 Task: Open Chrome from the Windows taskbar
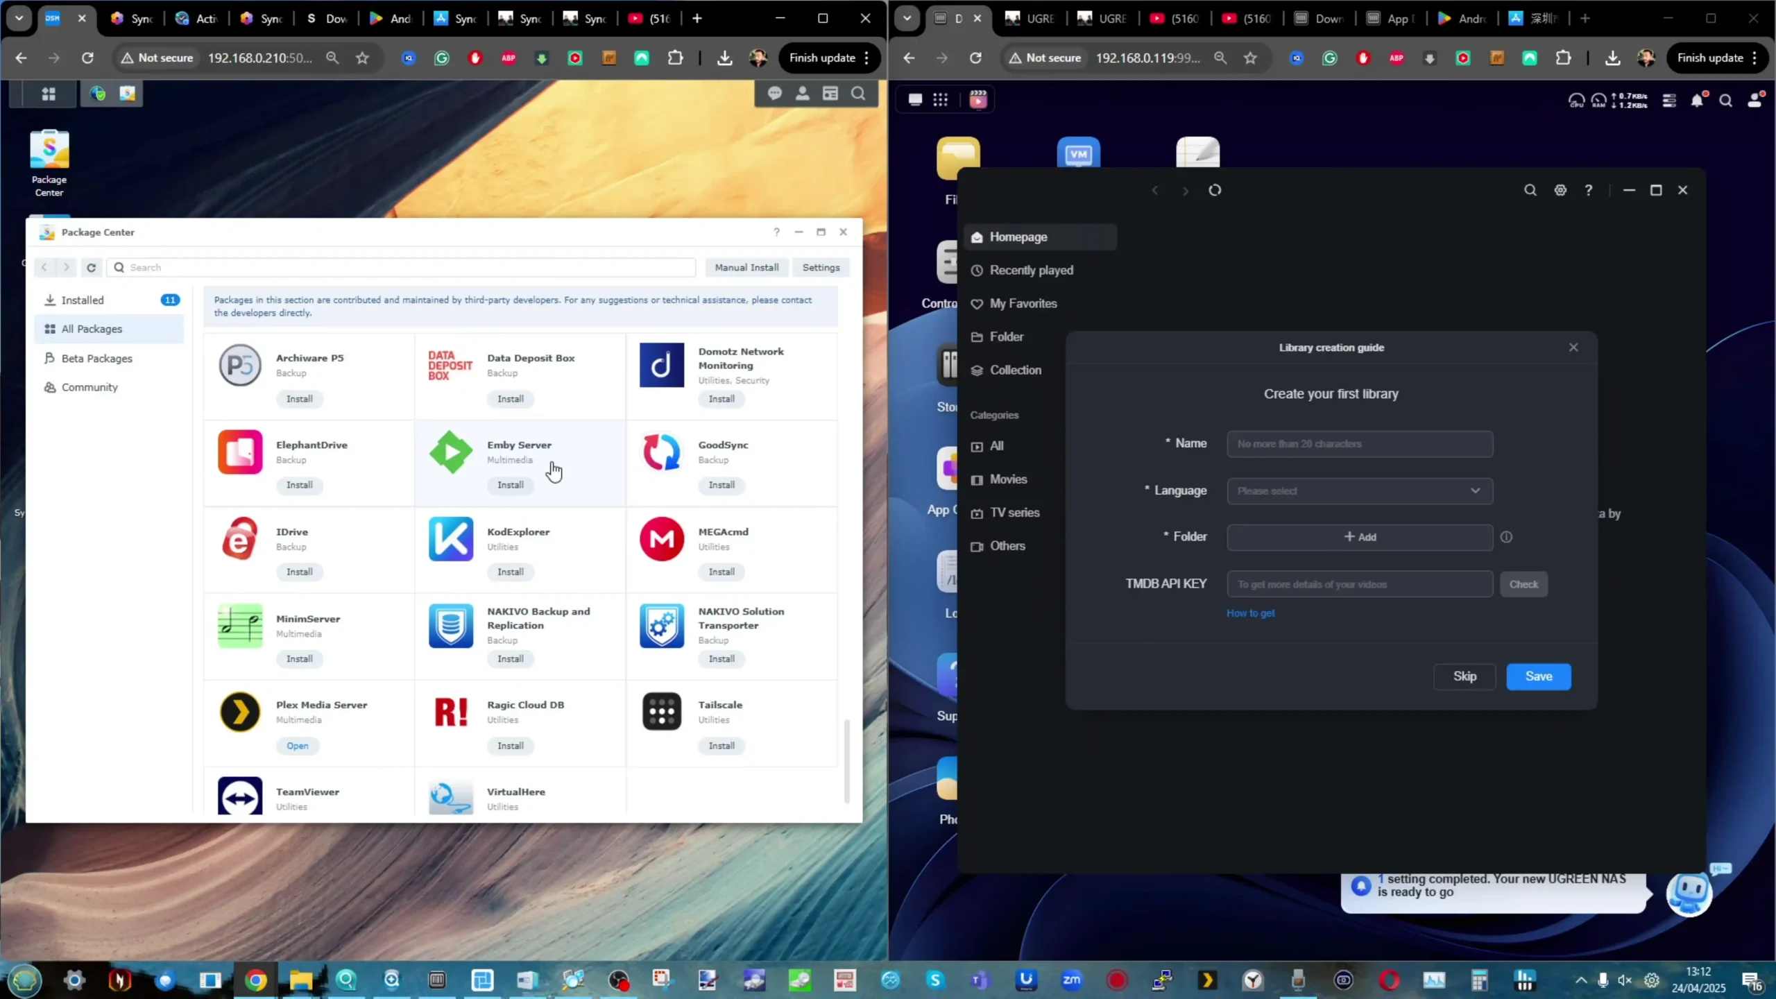click(255, 980)
